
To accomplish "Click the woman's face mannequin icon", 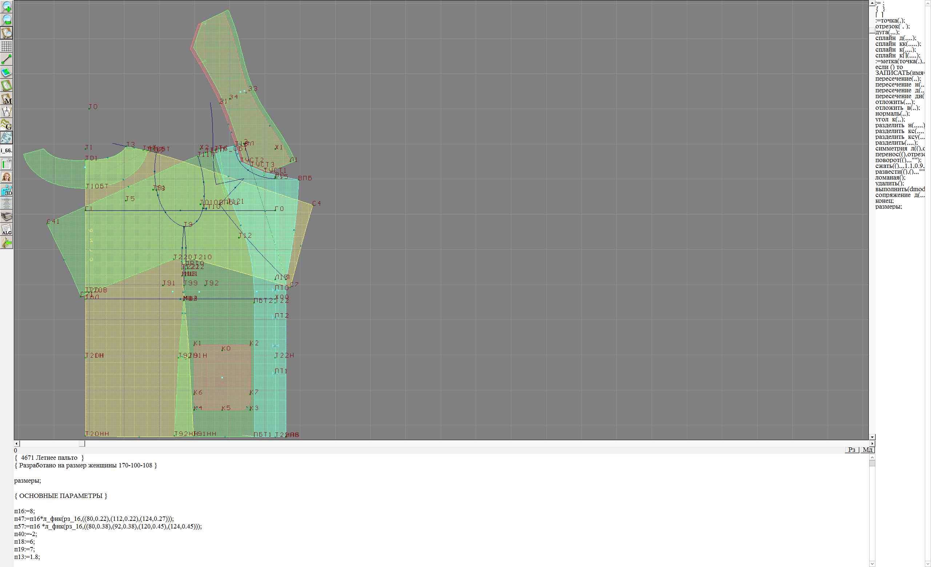I will click(7, 177).
